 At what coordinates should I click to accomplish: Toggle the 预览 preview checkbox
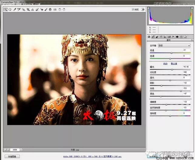coord(133,9)
